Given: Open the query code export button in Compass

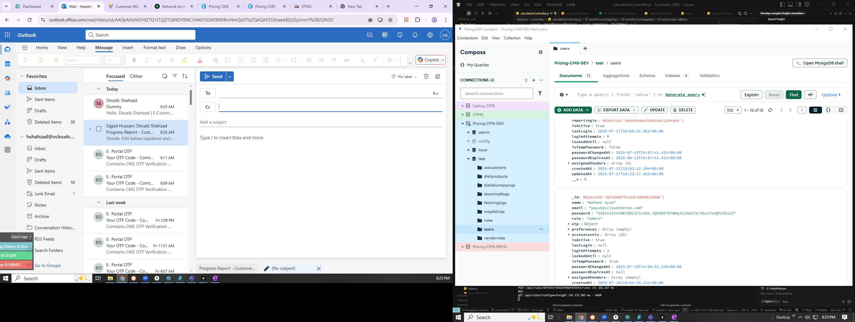Looking at the screenshot, I should (810, 95).
